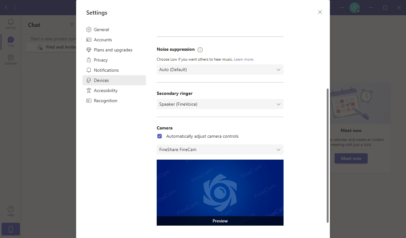Click the Noise suppression info icon
406x238 pixels.
(x=200, y=50)
